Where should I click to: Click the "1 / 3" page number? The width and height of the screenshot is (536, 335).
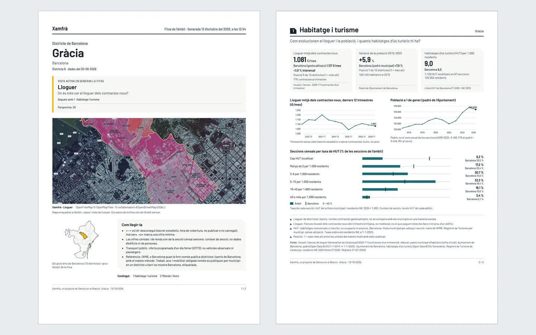pyautogui.click(x=243, y=289)
